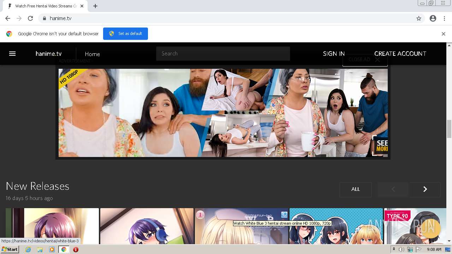
Task: Click the New Releases heading
Action: pos(37,186)
